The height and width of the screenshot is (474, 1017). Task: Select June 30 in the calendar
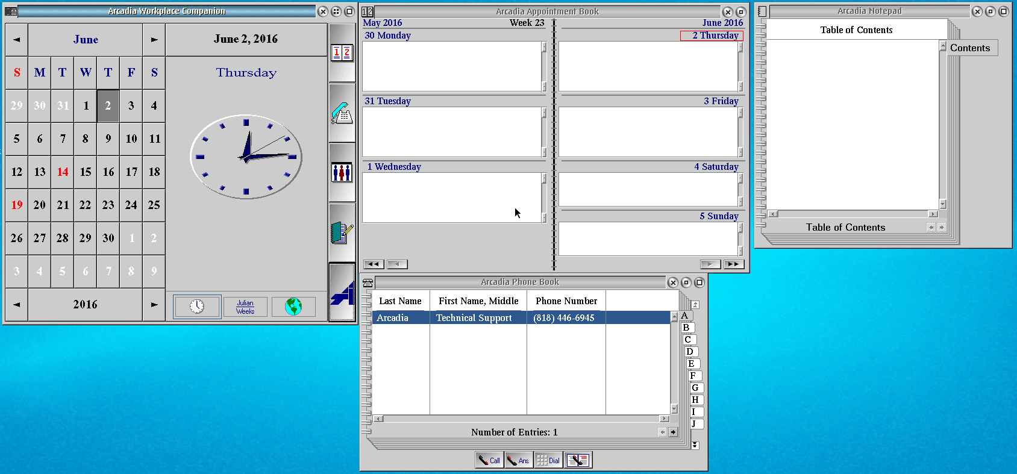[108, 238]
